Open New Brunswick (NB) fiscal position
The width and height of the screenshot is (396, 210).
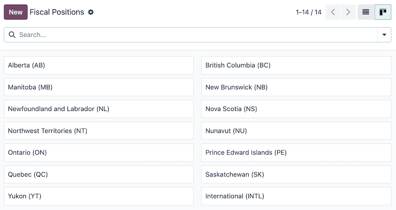tap(296, 87)
